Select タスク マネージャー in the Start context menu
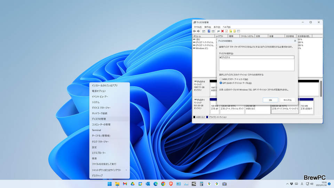This screenshot has width=334, height=188. 100,142
